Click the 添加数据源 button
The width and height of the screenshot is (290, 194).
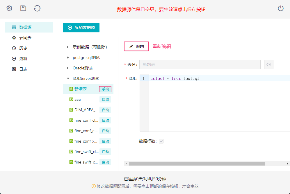[x=81, y=28]
